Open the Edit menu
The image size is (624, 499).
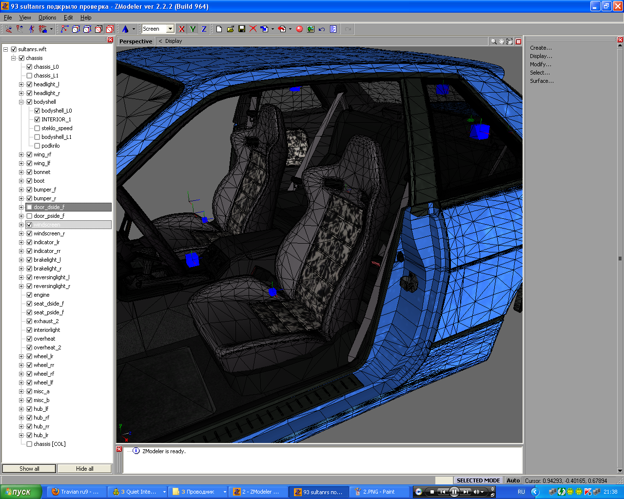68,18
